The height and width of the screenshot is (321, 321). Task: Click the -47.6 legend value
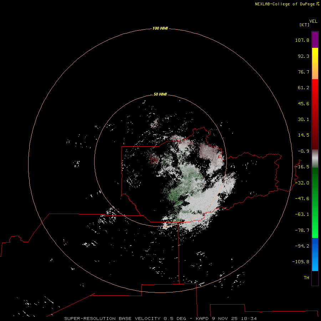tap(302, 199)
